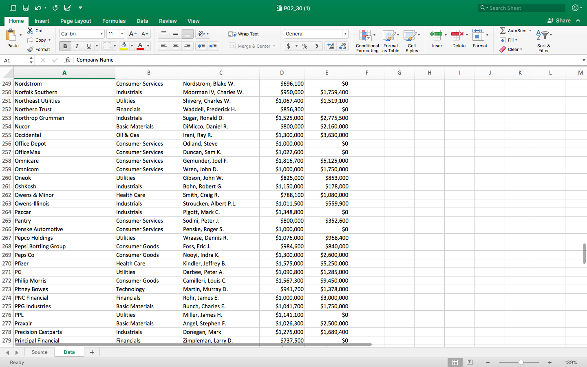Image resolution: width=587 pixels, height=367 pixels.
Task: Open the Formulas ribbon tab
Action: [x=114, y=21]
